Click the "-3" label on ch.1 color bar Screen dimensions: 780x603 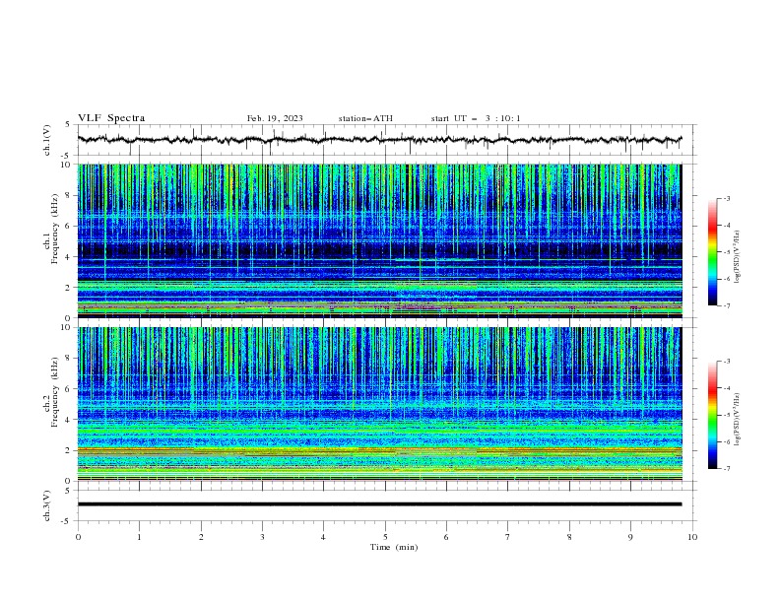(726, 198)
